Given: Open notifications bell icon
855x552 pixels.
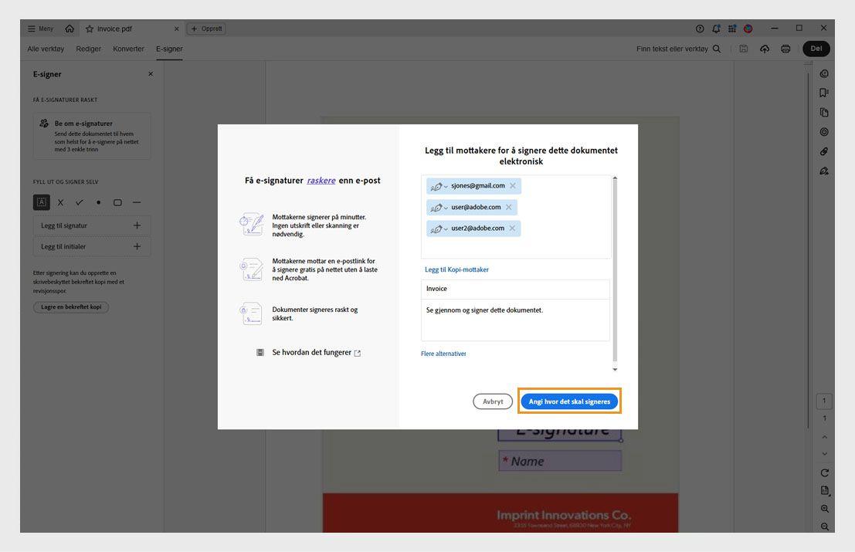Looking at the screenshot, I should [x=716, y=29].
